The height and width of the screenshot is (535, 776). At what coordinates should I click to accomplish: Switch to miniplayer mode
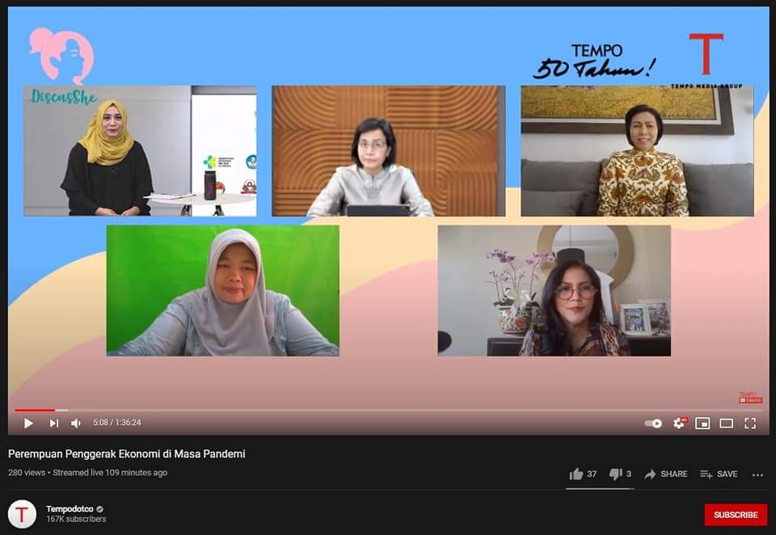point(702,423)
